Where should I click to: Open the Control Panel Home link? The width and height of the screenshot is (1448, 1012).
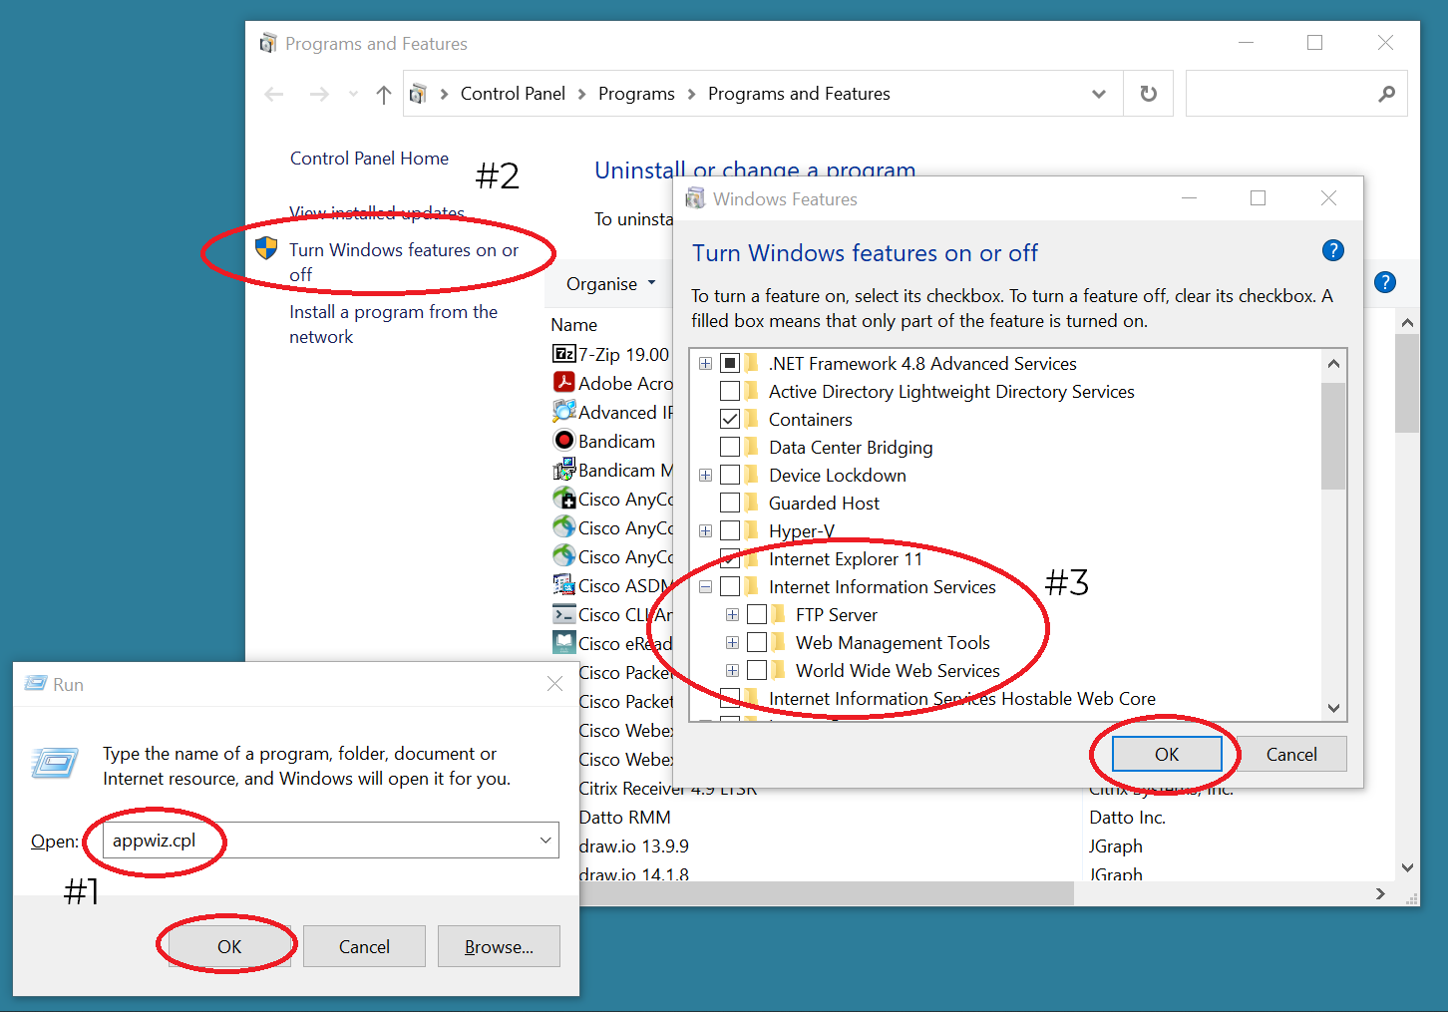tap(369, 159)
